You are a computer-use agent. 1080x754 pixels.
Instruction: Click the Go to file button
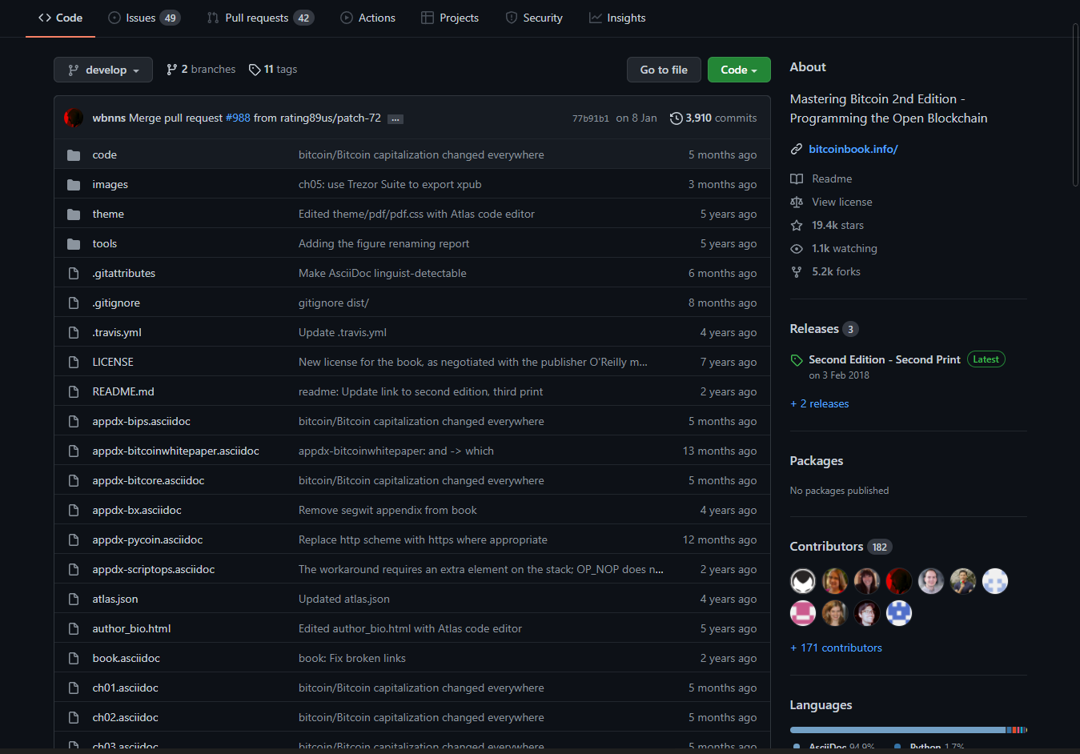[x=664, y=70]
